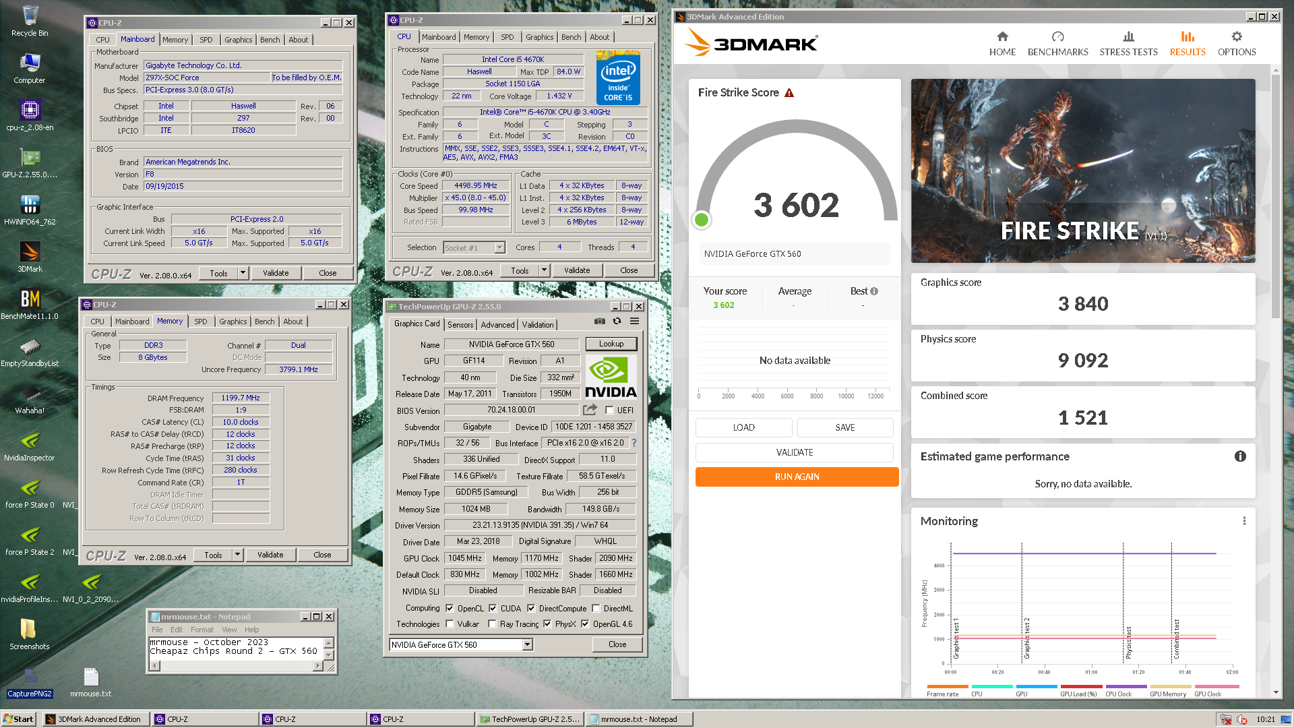Screen dimensions: 1294x728
Task: Click the Fire Strike preview thumbnail
Action: (1083, 171)
